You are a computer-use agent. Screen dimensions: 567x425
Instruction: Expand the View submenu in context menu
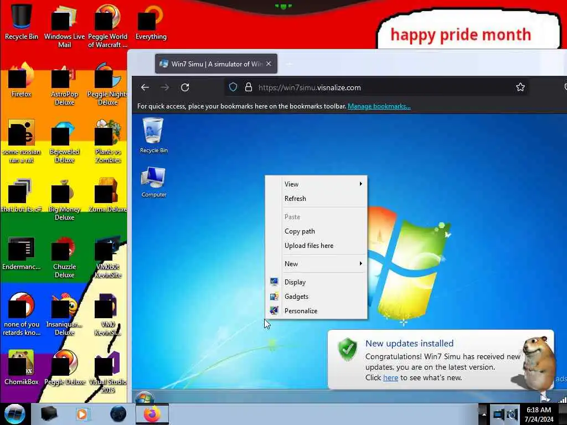point(316,184)
